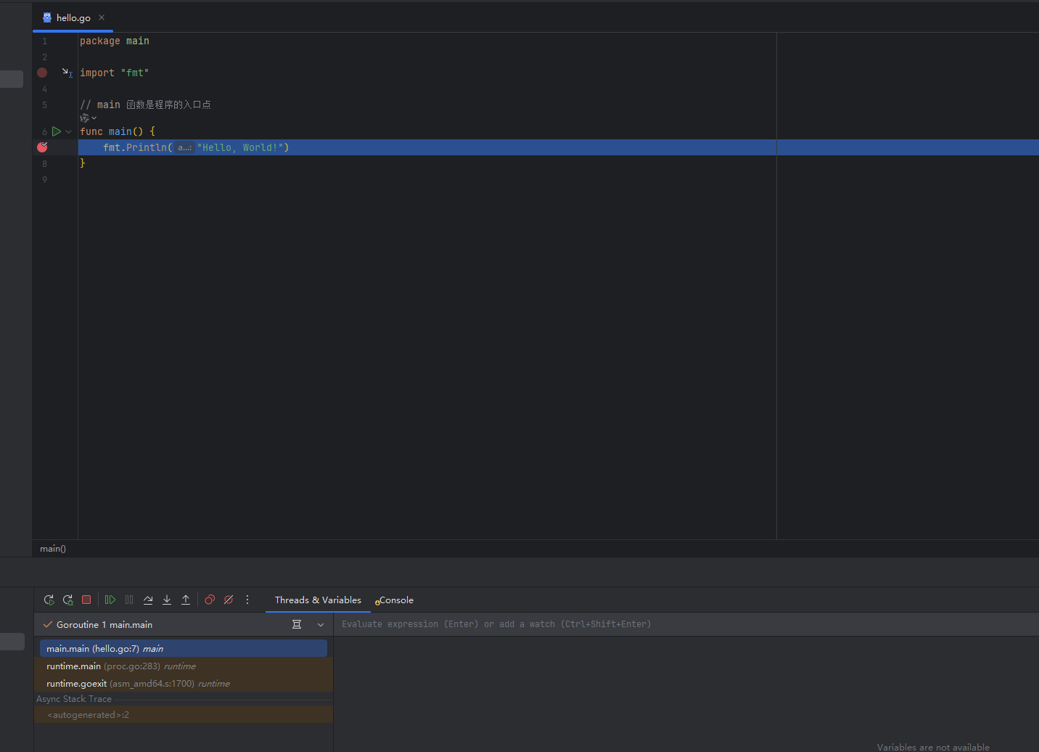Stop the running debug session

(x=86, y=600)
